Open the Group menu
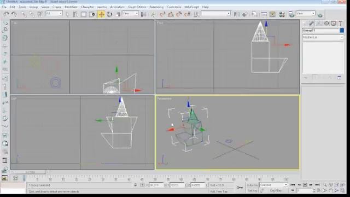 [33, 7]
